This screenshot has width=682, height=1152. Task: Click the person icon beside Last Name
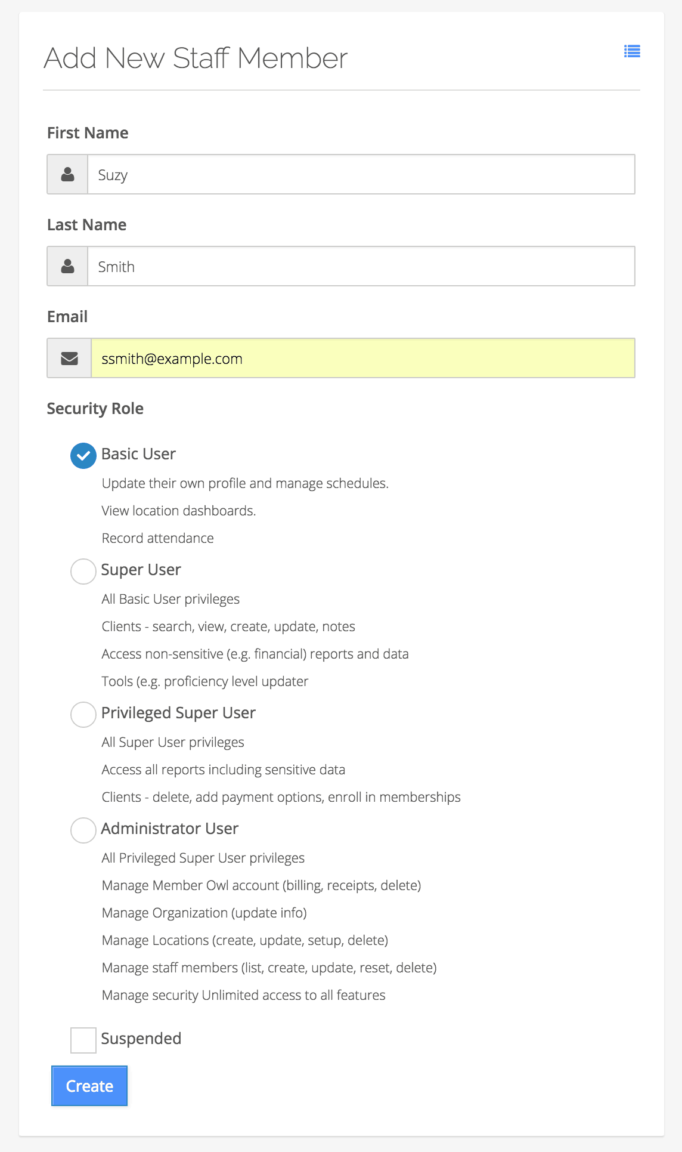tap(68, 266)
